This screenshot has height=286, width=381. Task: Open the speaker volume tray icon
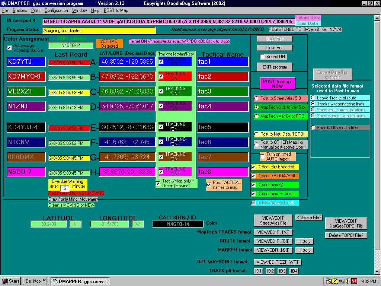[347, 281]
